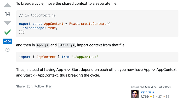The image size is (183, 102).
Task: Open Petr Bela's user profile
Action: tap(147, 92)
